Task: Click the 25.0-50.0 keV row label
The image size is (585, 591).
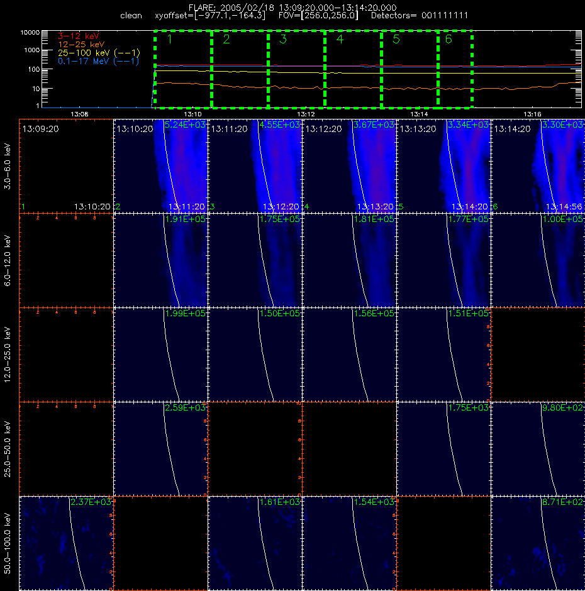Action: pyautogui.click(x=8, y=449)
